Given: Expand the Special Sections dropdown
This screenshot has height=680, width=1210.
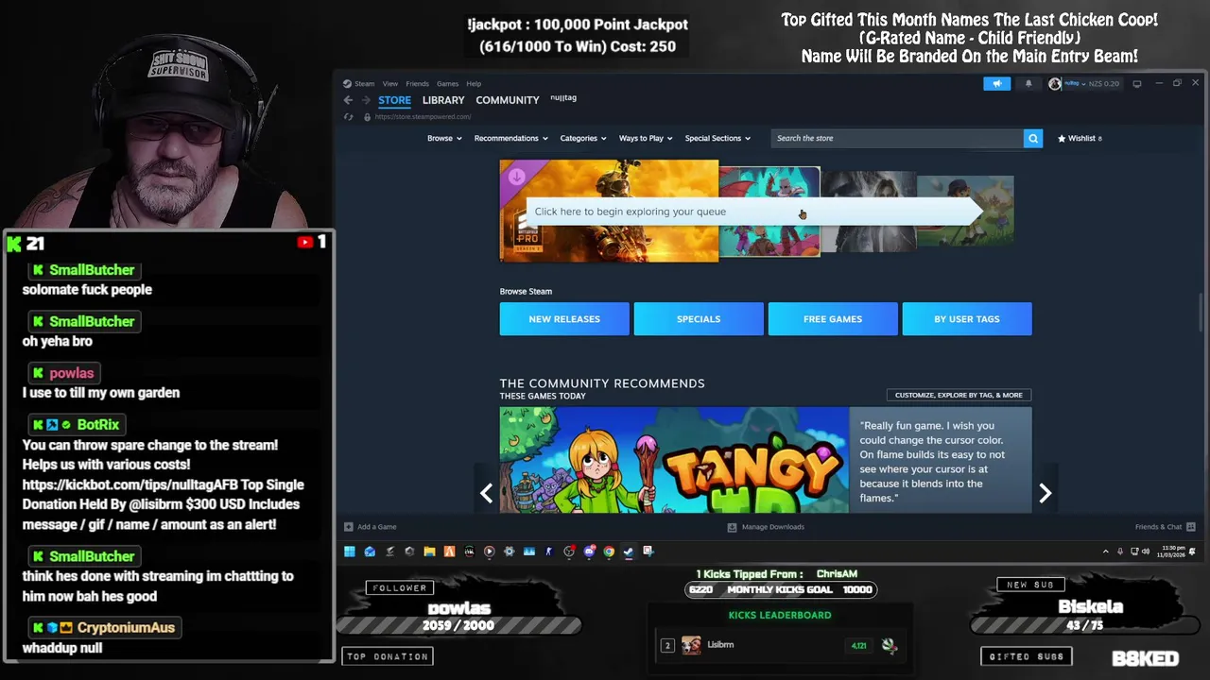Looking at the screenshot, I should [x=717, y=138].
